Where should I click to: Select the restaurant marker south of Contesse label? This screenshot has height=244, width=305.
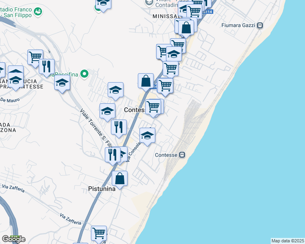point(119,128)
